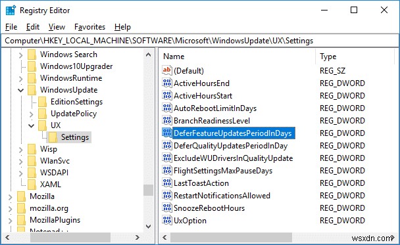Click the Windows Search folder icon
400x245 pixels.
click(32, 55)
